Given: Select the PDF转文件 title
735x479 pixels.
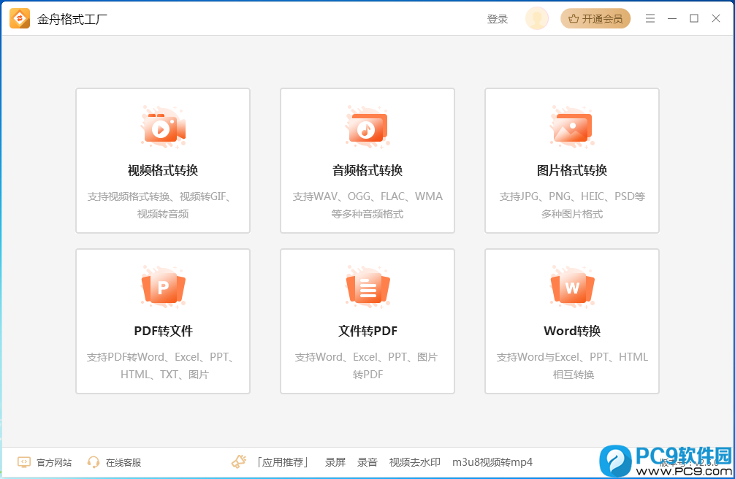Looking at the screenshot, I should pos(163,331).
